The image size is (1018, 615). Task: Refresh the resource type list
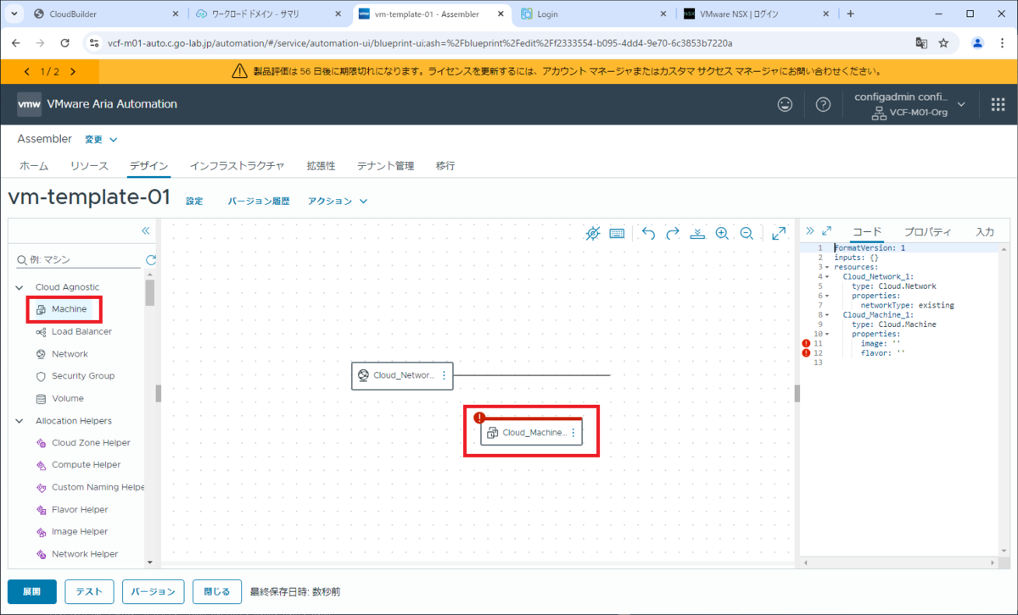coord(151,260)
